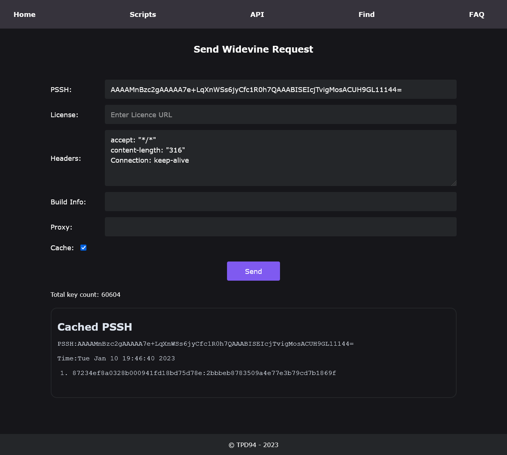Image resolution: width=507 pixels, height=455 pixels.
Task: Go to the Scripts page
Action: pos(143,15)
